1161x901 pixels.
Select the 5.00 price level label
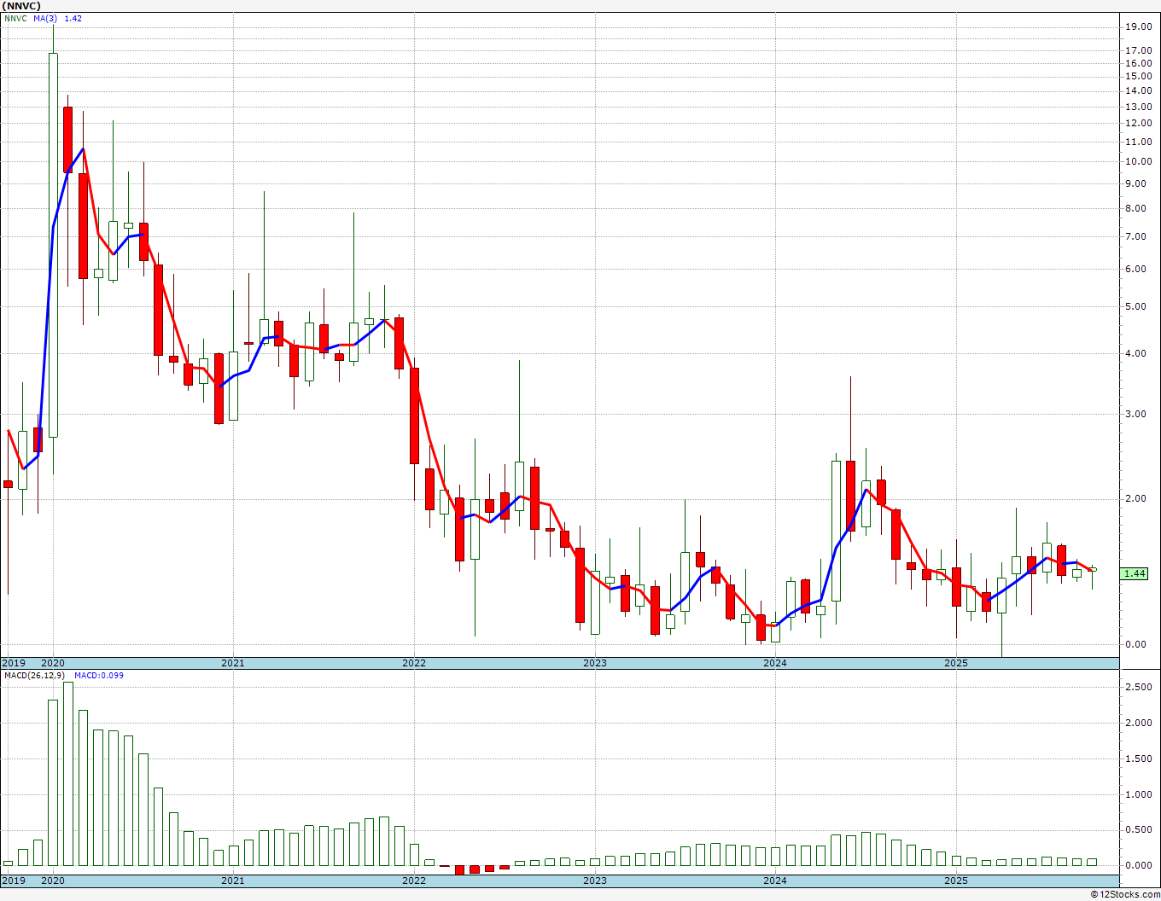click(x=1136, y=307)
